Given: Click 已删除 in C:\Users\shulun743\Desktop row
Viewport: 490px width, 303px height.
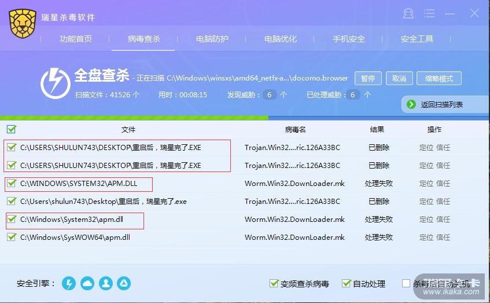Looking at the screenshot, I should click(379, 201).
